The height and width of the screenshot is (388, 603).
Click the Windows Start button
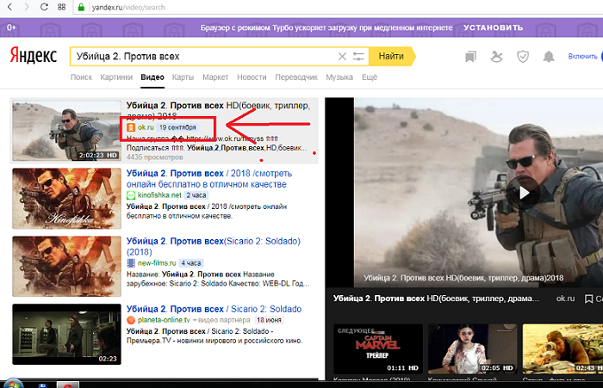tap(14, 385)
